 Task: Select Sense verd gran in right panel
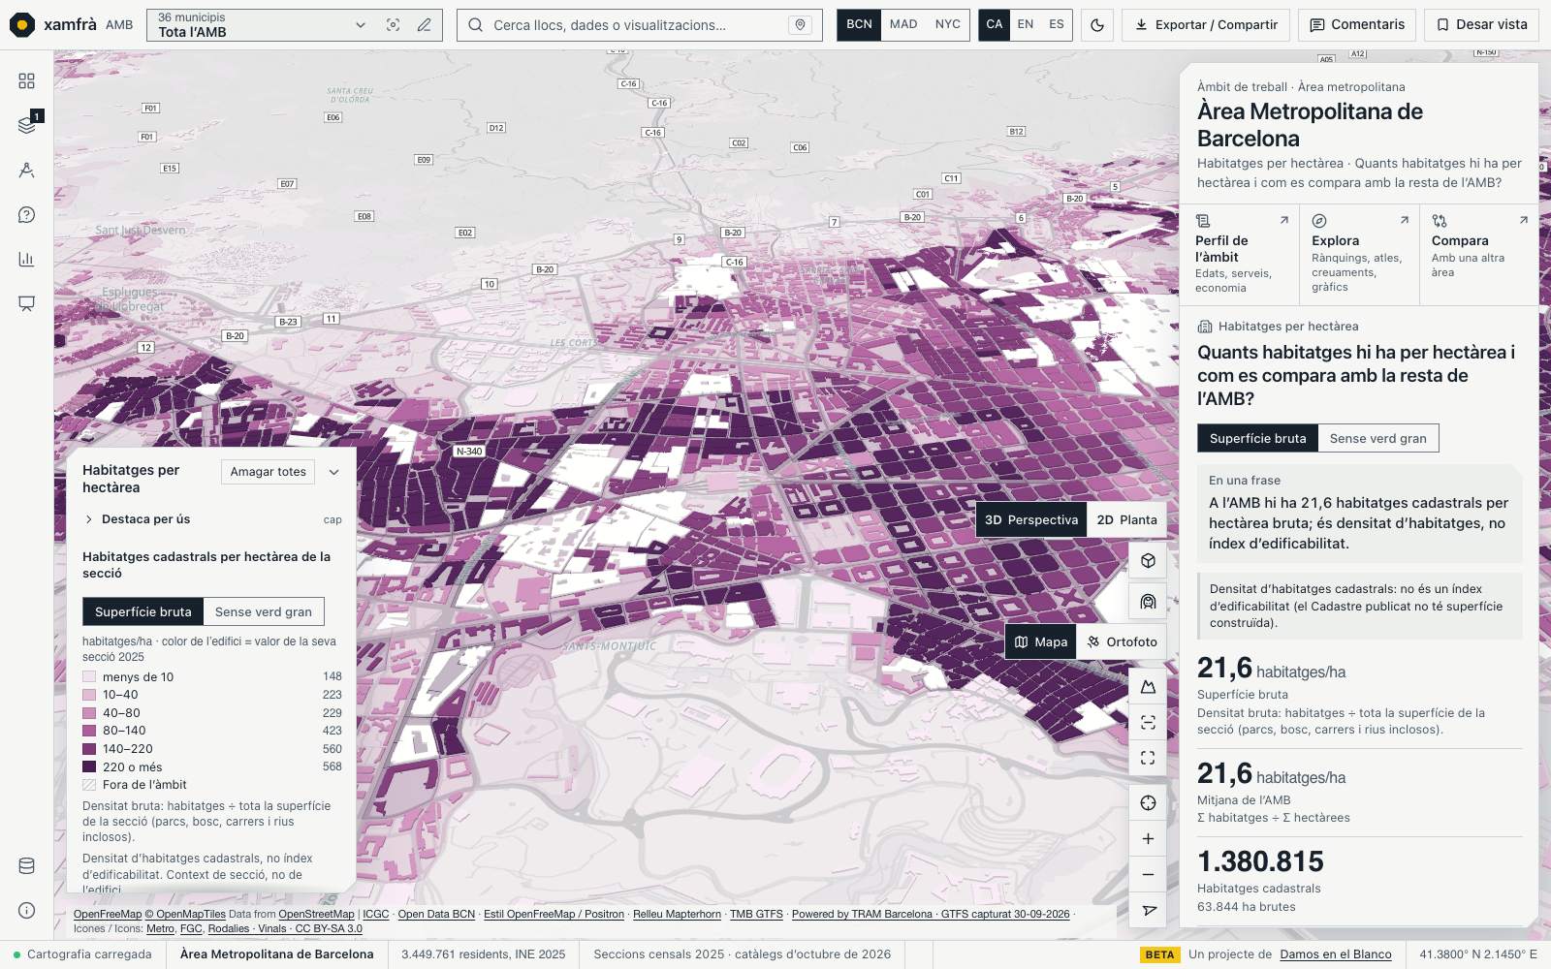pyautogui.click(x=1377, y=439)
